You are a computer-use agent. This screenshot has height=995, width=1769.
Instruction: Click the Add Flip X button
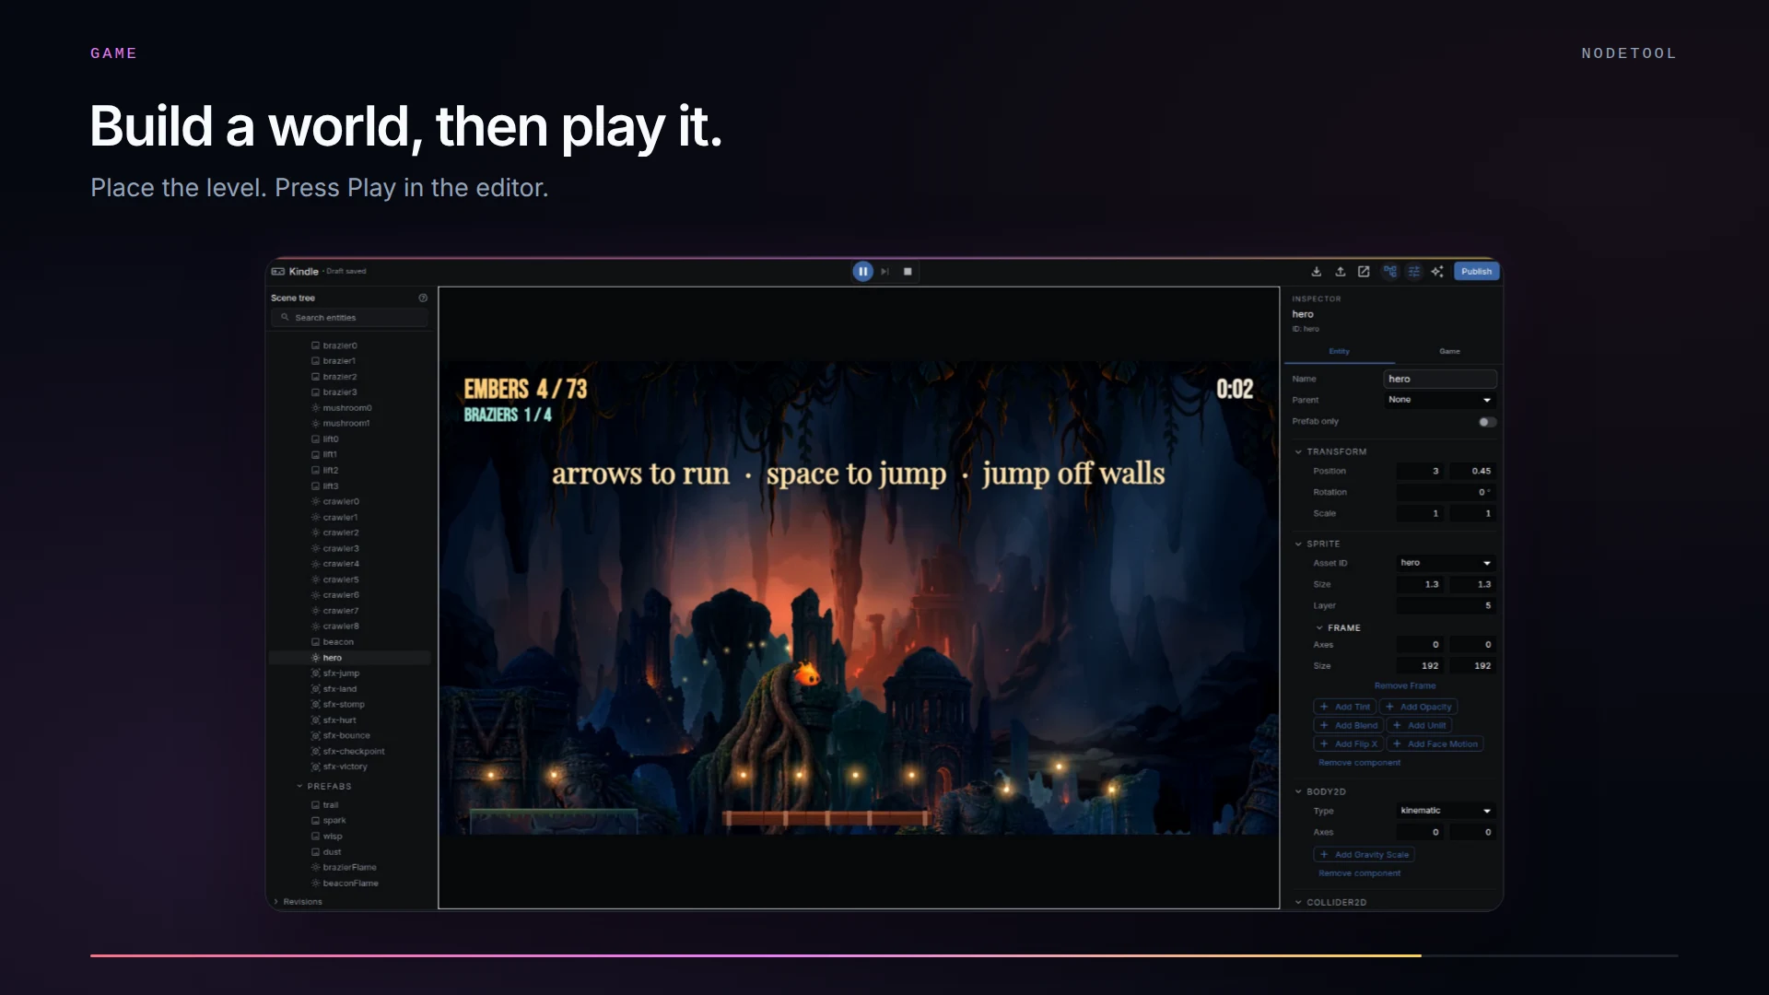(x=1348, y=743)
